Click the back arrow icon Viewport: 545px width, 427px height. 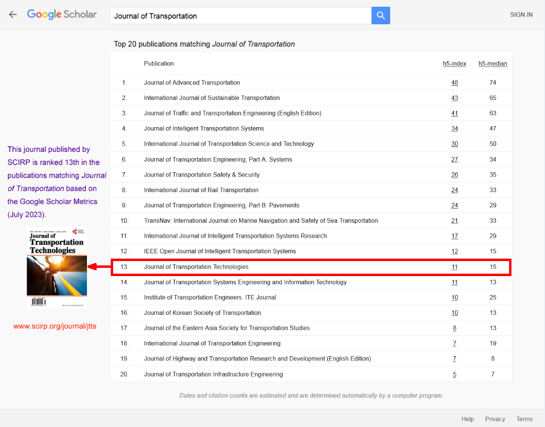tap(13, 15)
